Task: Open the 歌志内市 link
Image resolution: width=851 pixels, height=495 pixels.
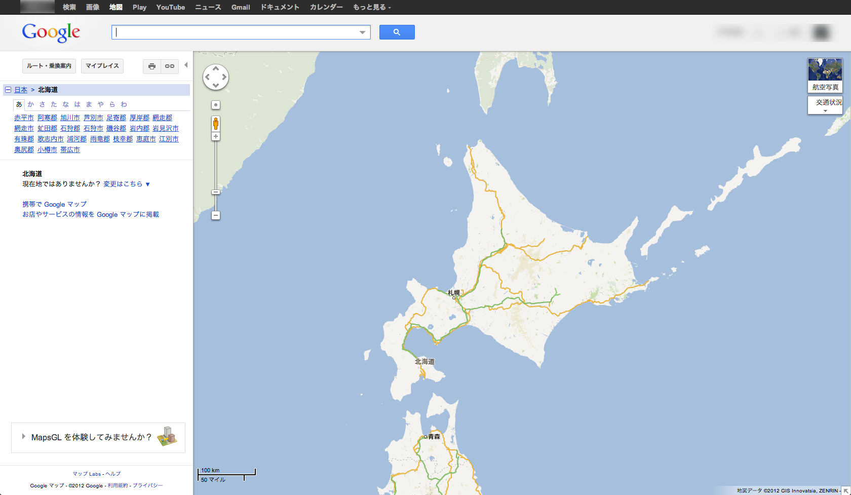Action: tap(51, 139)
